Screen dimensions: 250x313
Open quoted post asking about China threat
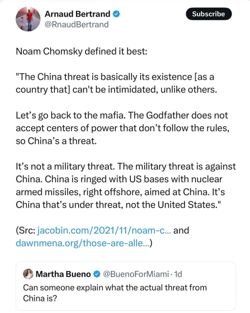tap(126, 286)
